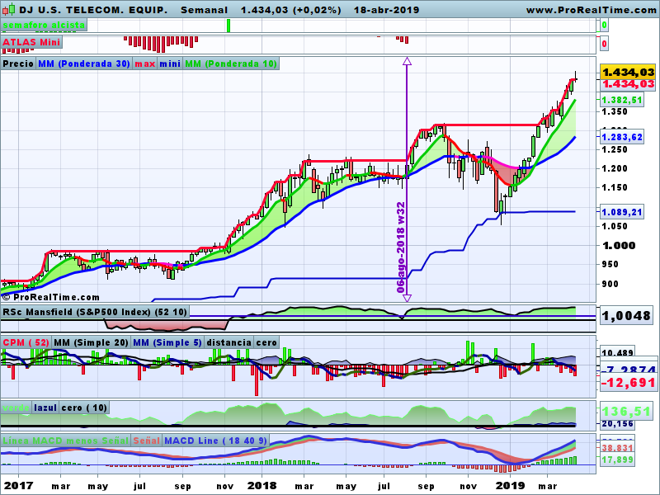Click the 2018 year label on time axis
Screen dimensions: 660x495
tap(262, 486)
